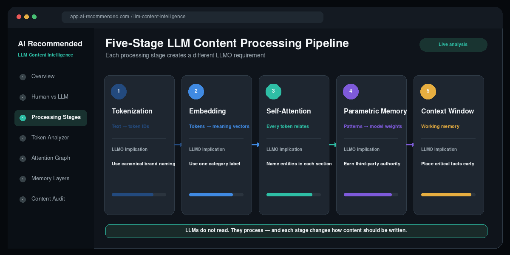Click the Tokenization progress bar
This screenshot has width=510, height=255.
(139, 195)
